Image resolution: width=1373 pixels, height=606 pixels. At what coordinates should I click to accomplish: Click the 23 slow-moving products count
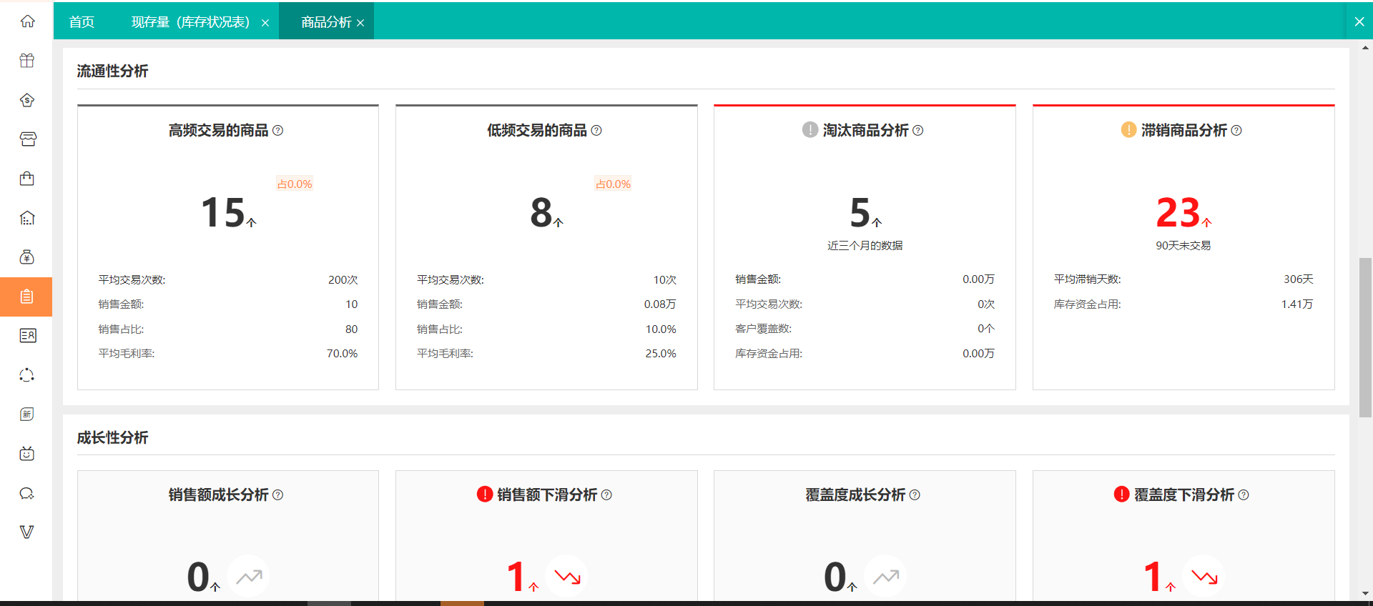[1178, 213]
